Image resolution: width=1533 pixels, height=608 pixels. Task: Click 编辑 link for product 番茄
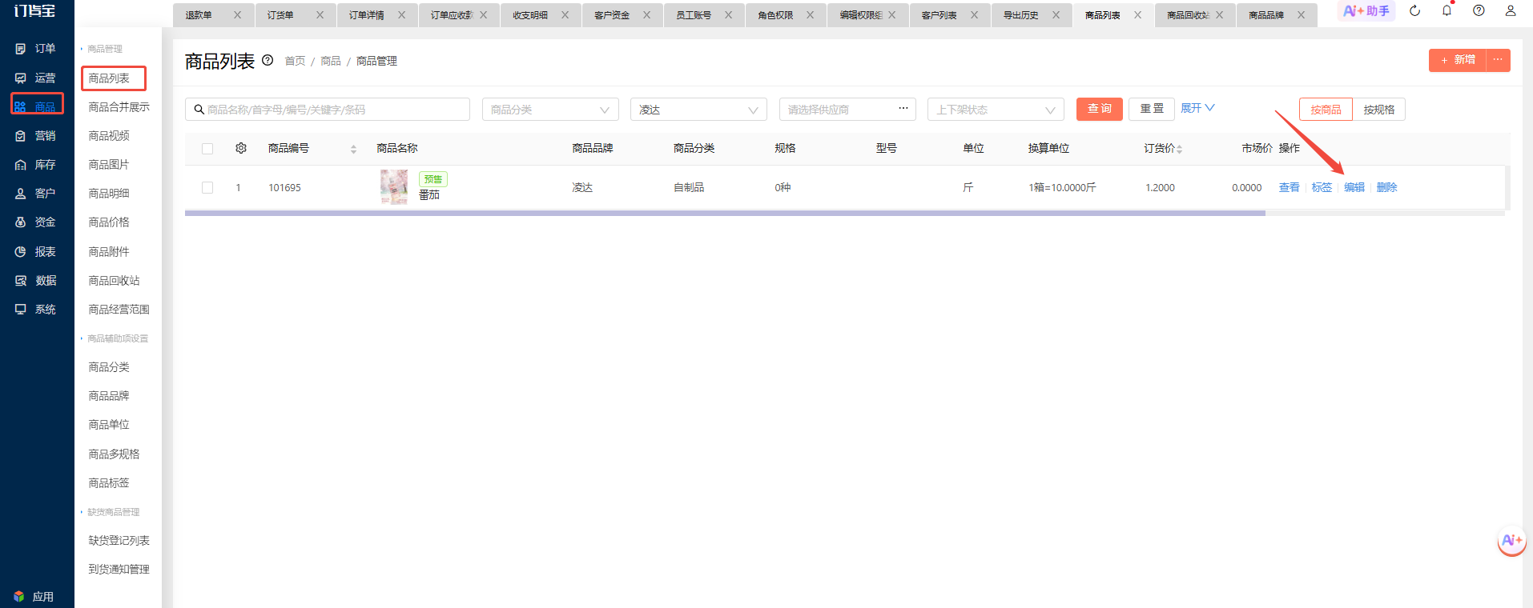1354,187
